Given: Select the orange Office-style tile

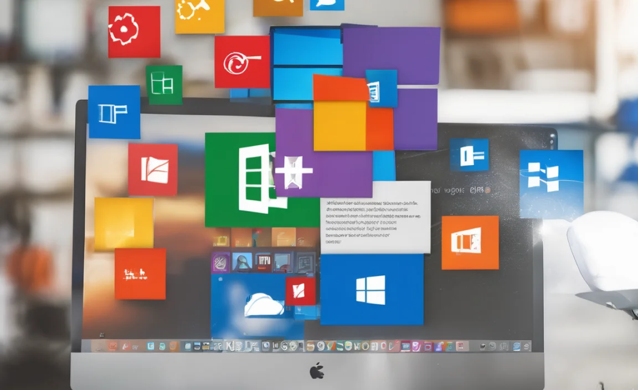Looking at the screenshot, I should 470,243.
